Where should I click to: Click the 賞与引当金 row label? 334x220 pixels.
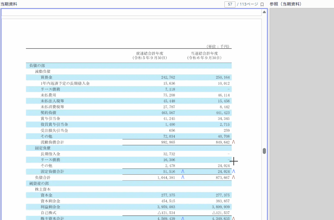[x=50, y=119]
